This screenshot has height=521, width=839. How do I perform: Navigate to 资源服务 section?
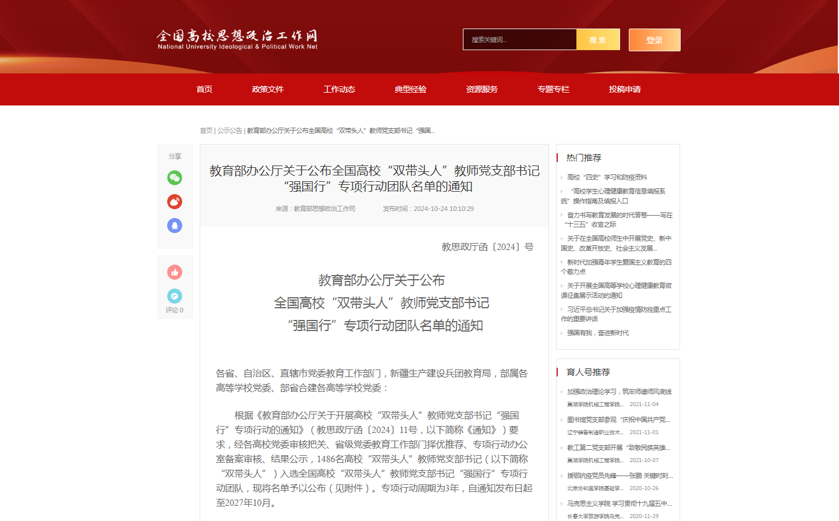click(482, 89)
